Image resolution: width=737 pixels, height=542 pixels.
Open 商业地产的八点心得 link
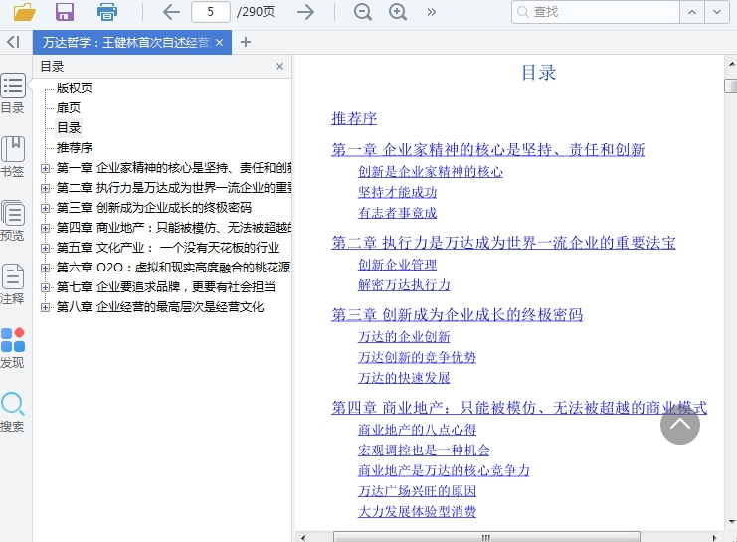pyautogui.click(x=417, y=430)
